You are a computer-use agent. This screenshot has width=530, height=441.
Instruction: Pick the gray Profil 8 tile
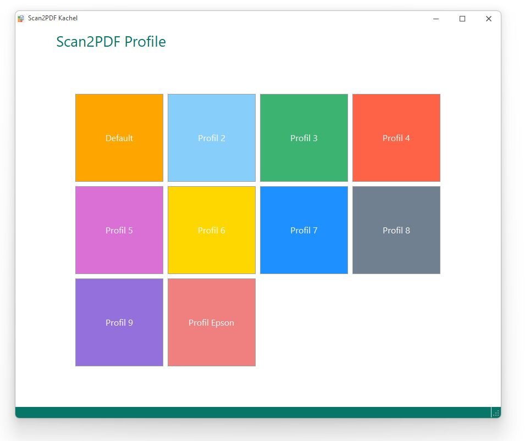(x=396, y=230)
